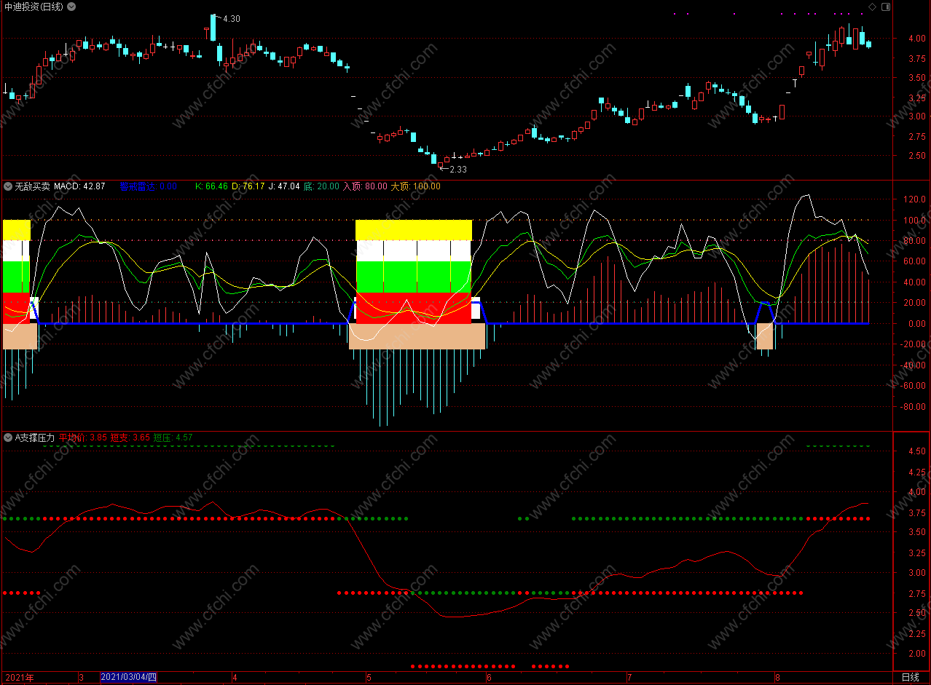931x685 pixels.
Task: Click the 4.30 high price label
Action: [x=231, y=19]
